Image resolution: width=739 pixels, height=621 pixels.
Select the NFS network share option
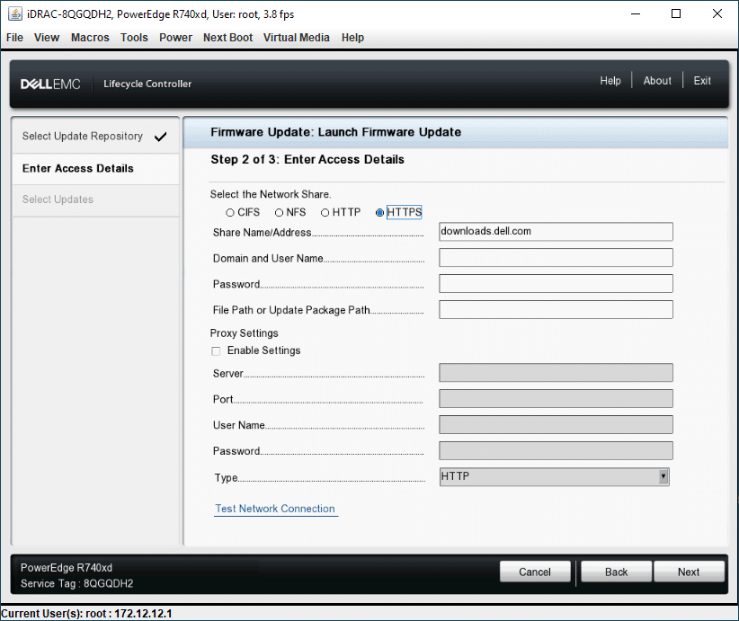[279, 212]
